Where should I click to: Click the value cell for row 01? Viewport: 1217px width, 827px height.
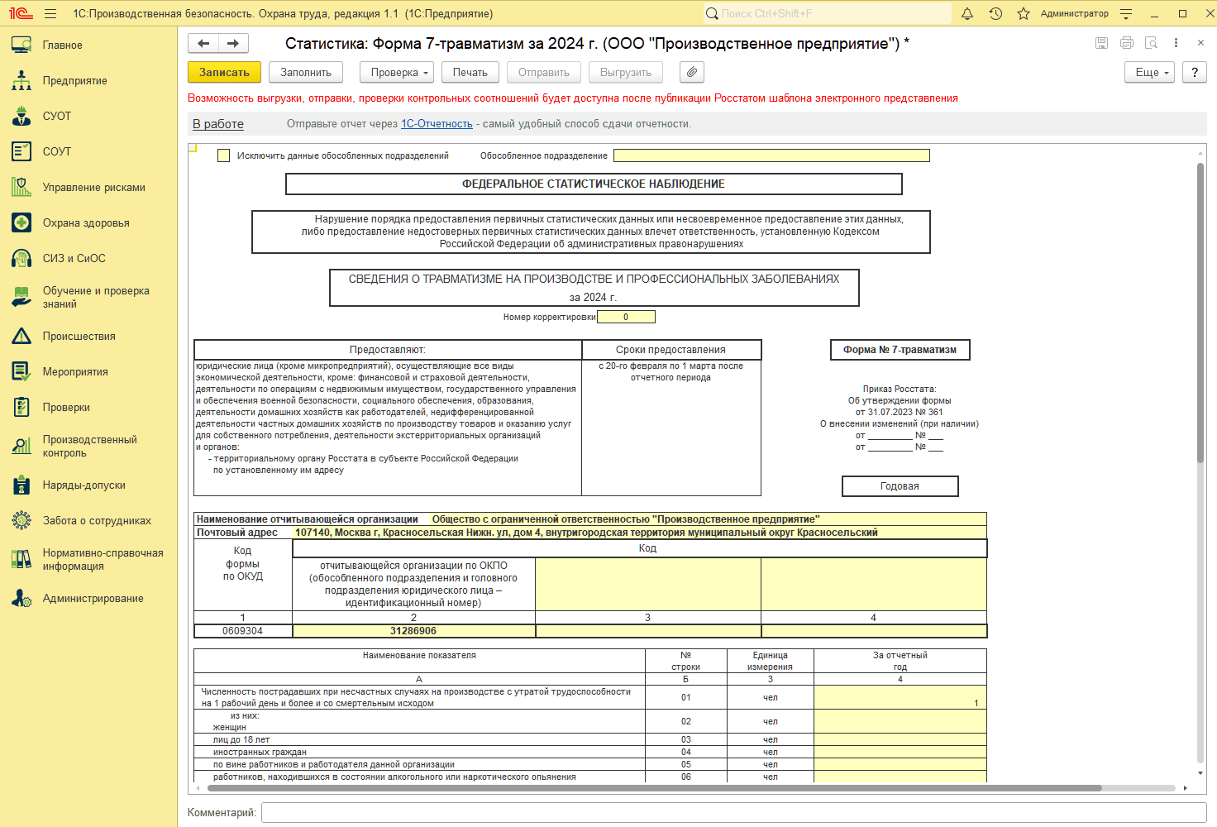[900, 697]
